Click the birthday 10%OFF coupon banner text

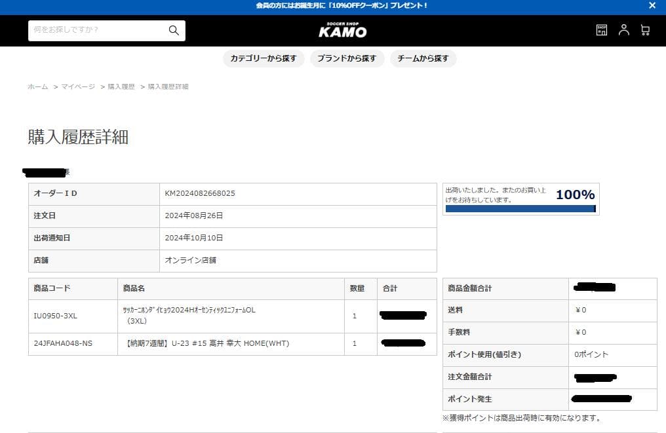[x=341, y=5]
